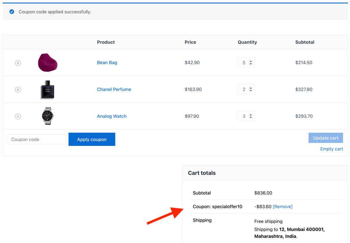Image resolution: width=350 pixels, height=243 pixels.
Task: Click the Chanel Perfume product link
Action: 114,89
